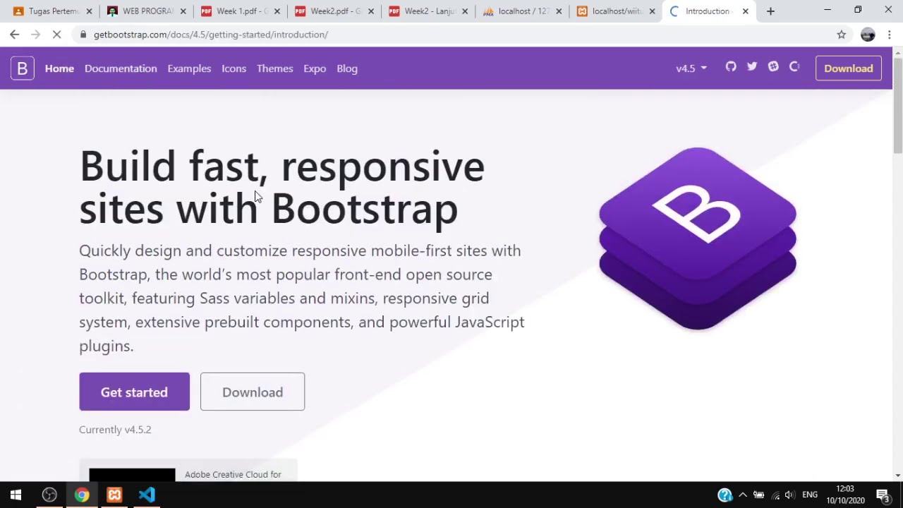Open a new browser tab
This screenshot has height=508, width=903.
point(770,11)
